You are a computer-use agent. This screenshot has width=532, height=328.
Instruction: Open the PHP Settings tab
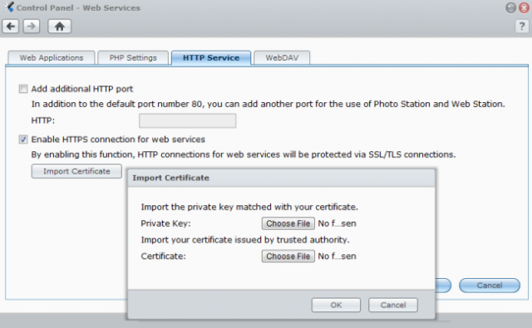[133, 57]
